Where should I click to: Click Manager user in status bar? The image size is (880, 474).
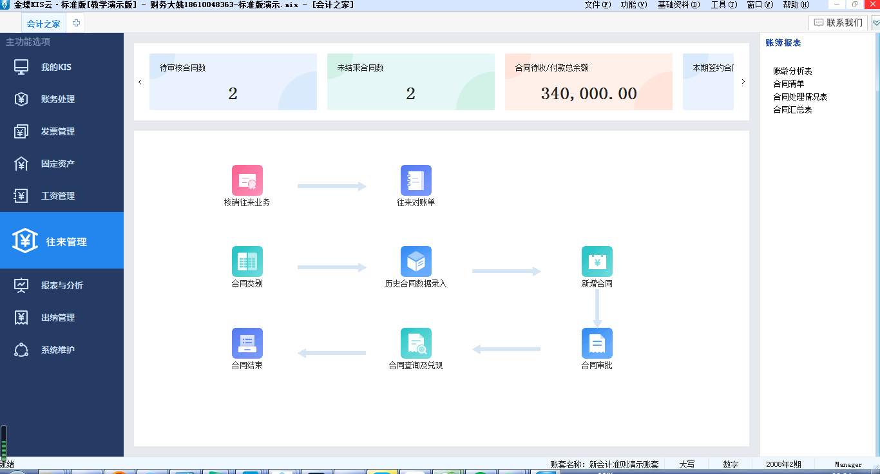click(848, 464)
